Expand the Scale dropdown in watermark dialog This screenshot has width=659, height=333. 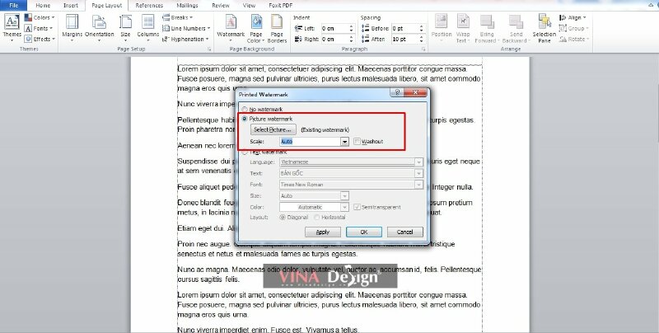click(344, 142)
